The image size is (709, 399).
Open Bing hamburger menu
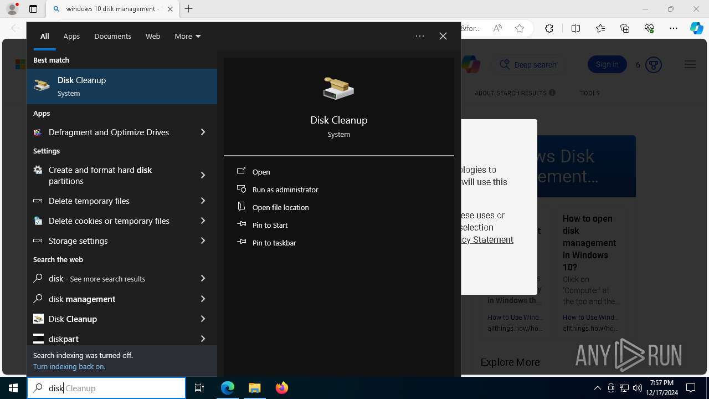click(x=690, y=65)
